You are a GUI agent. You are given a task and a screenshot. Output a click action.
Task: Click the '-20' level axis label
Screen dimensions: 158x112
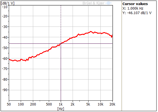tap(5, 16)
